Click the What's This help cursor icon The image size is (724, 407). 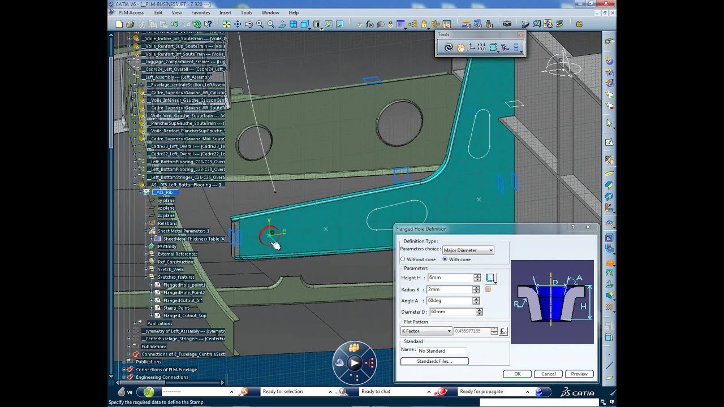click(208, 24)
